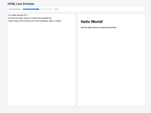Click the preview paragraph about the slider
Image resolution: width=151 pixels, height=113 pixels.
coord(98,27)
